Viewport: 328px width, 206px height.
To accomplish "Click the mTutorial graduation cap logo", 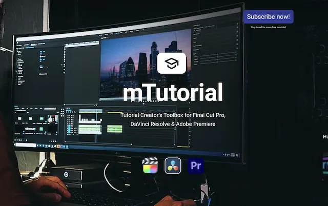I will pyautogui.click(x=172, y=63).
